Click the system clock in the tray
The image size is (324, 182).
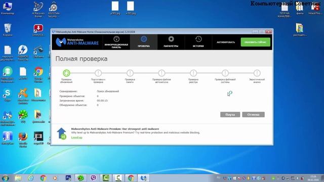313,178
